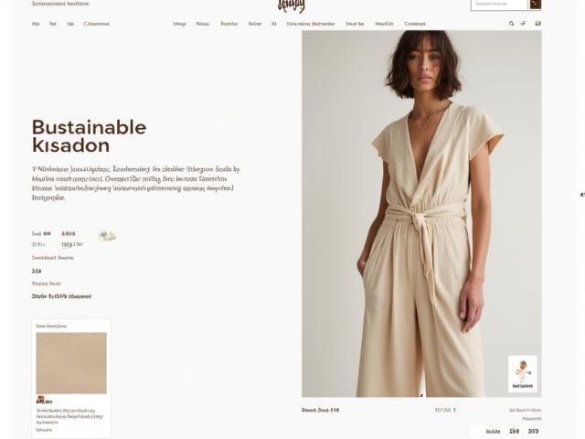Open the first left navigation menu item

[x=36, y=24]
